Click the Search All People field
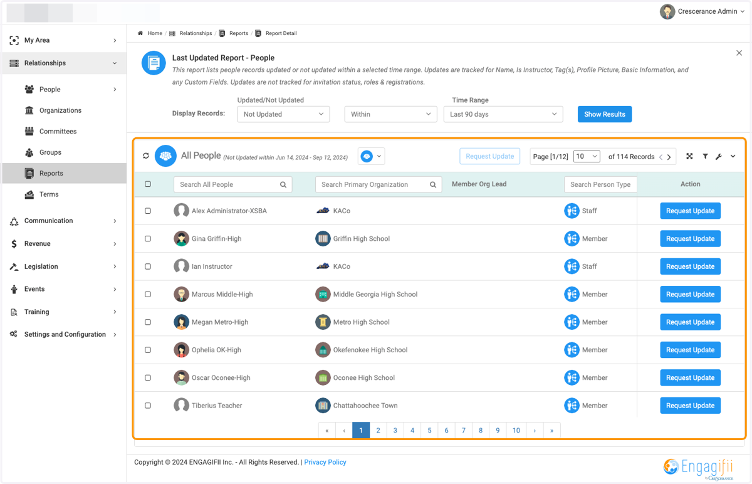Image resolution: width=752 pixels, height=484 pixels. [232, 184]
